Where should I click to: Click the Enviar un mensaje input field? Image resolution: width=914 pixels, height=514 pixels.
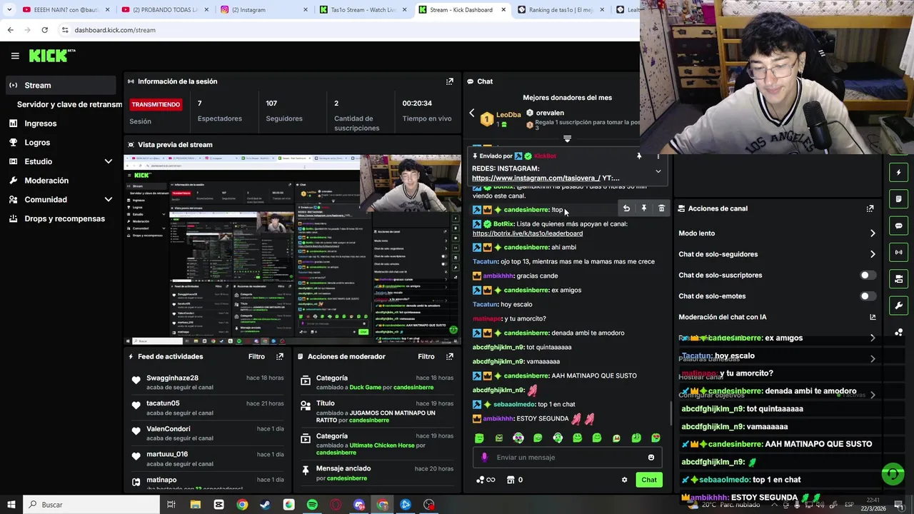pyautogui.click(x=567, y=458)
